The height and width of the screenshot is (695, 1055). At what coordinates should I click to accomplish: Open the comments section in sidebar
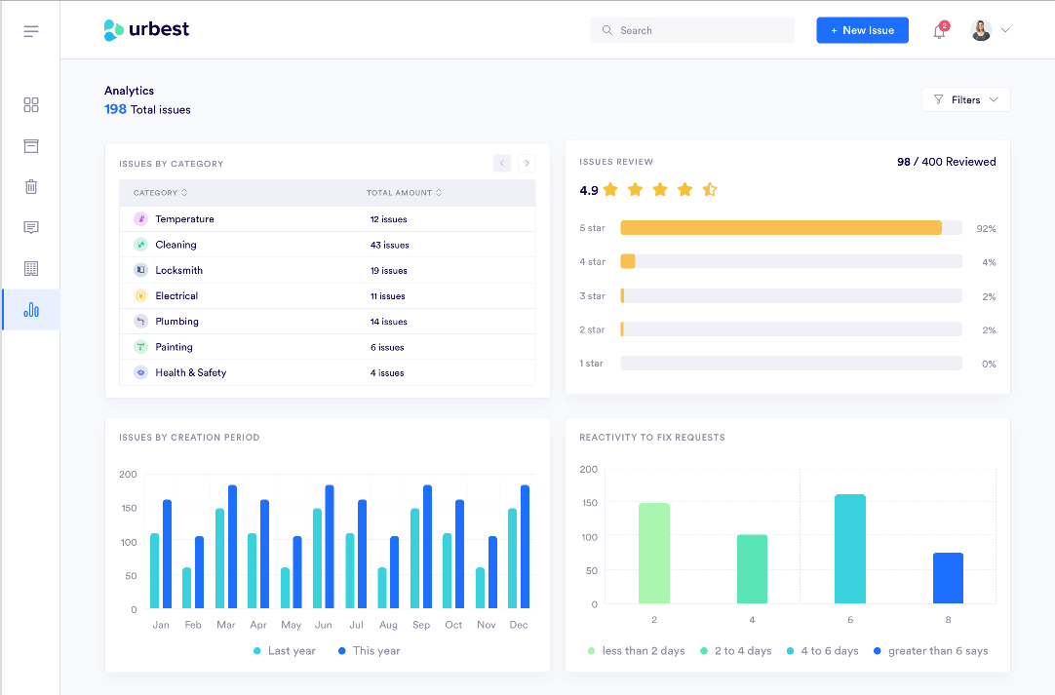[x=30, y=227]
